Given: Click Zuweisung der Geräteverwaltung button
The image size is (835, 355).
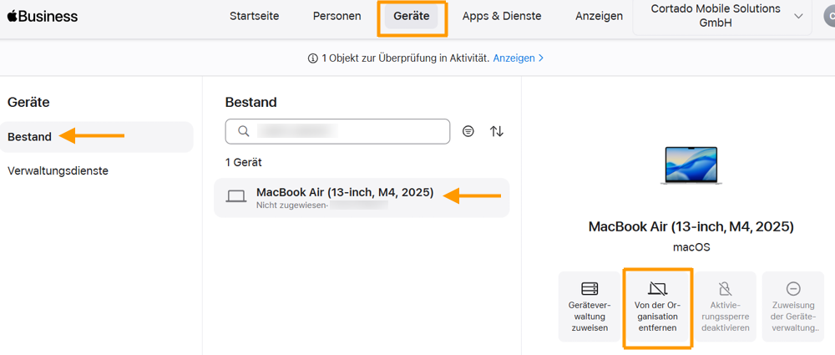Looking at the screenshot, I should (793, 307).
